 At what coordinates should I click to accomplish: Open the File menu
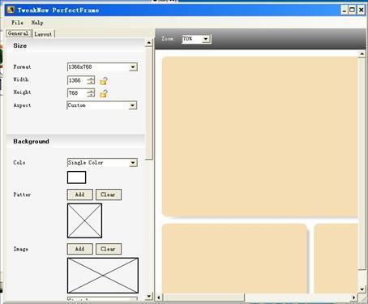(17, 23)
